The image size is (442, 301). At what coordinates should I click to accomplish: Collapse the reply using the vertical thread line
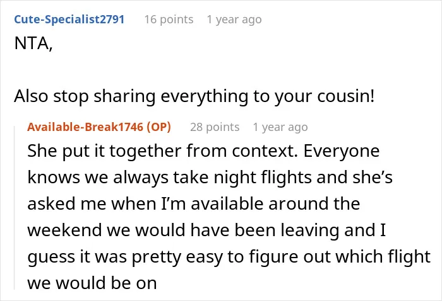[15, 208]
